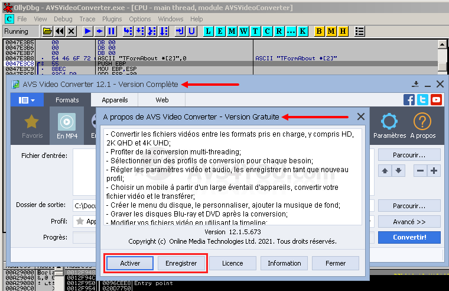This screenshot has width=449, height=291.
Task: Click Execute till return arrow icon
Action: click(180, 31)
